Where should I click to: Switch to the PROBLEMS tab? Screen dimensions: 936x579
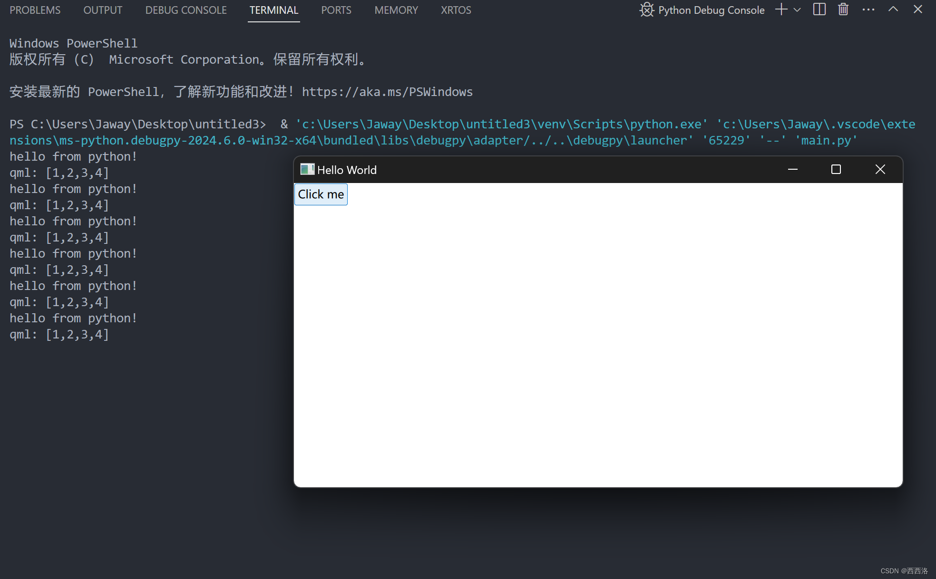(35, 10)
